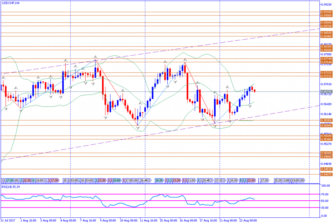336x224 pixels.
Task: Click the fractal arrow above the 7 Aug peak
Action: (x=95, y=57)
